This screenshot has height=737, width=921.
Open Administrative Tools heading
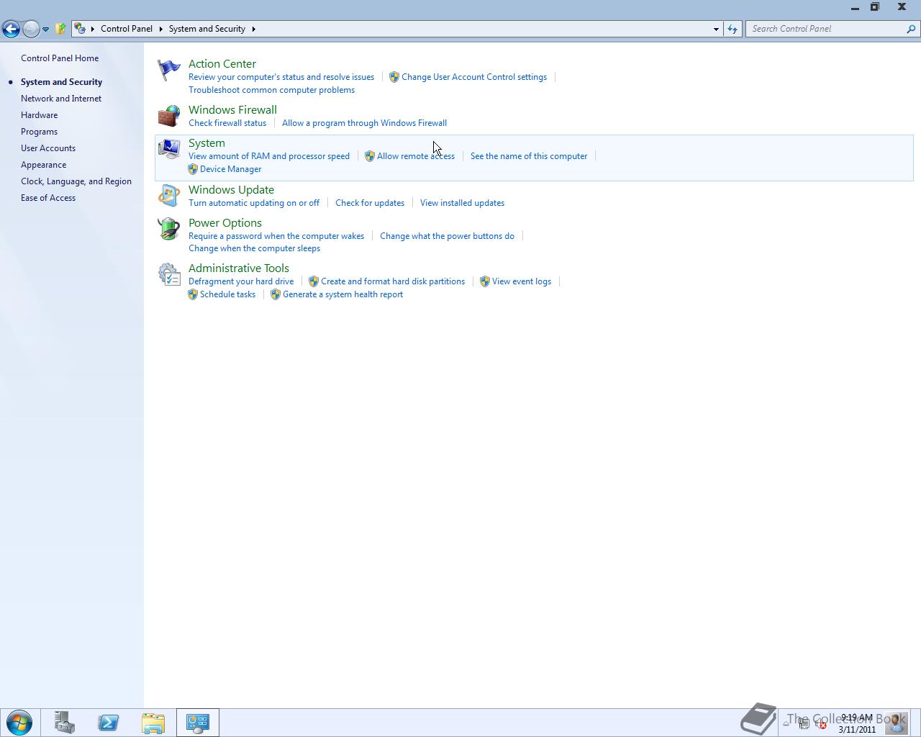[239, 268]
